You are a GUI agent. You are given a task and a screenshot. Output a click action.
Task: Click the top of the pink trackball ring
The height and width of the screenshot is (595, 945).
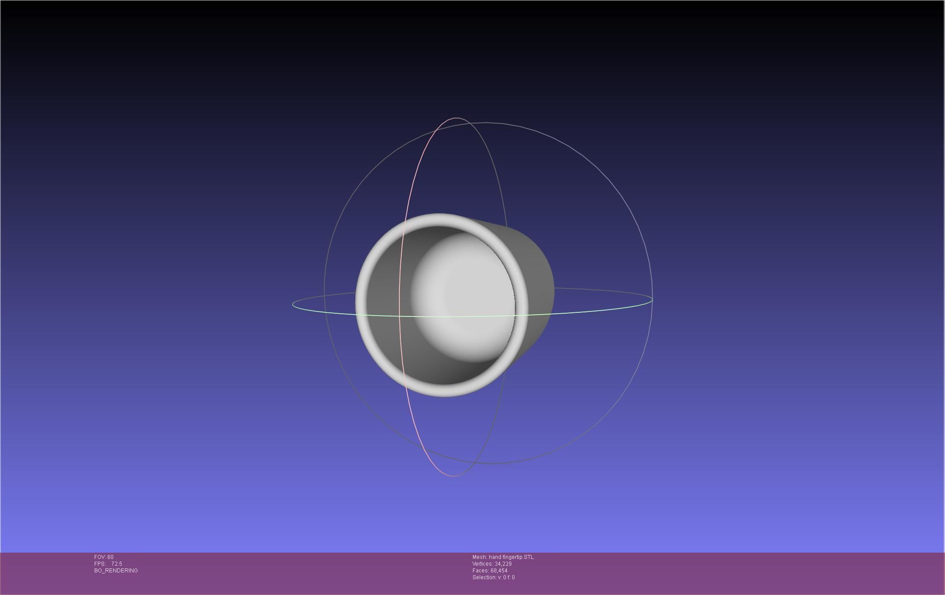tap(456, 118)
